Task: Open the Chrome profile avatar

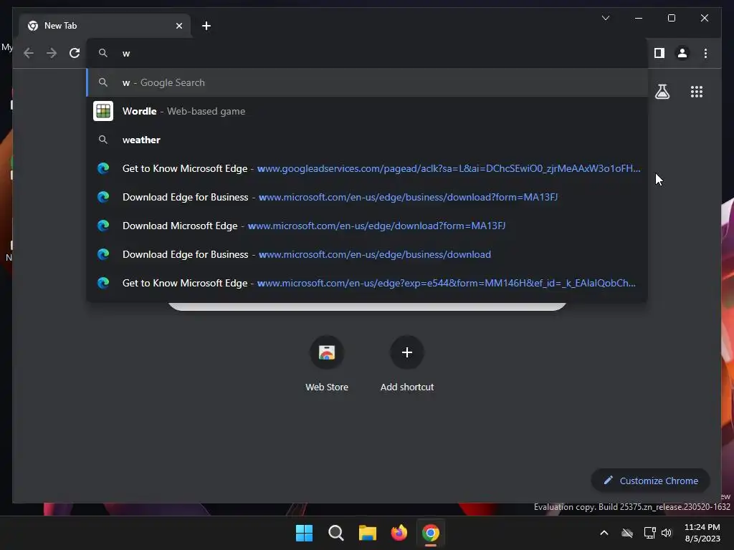Action: click(682, 53)
